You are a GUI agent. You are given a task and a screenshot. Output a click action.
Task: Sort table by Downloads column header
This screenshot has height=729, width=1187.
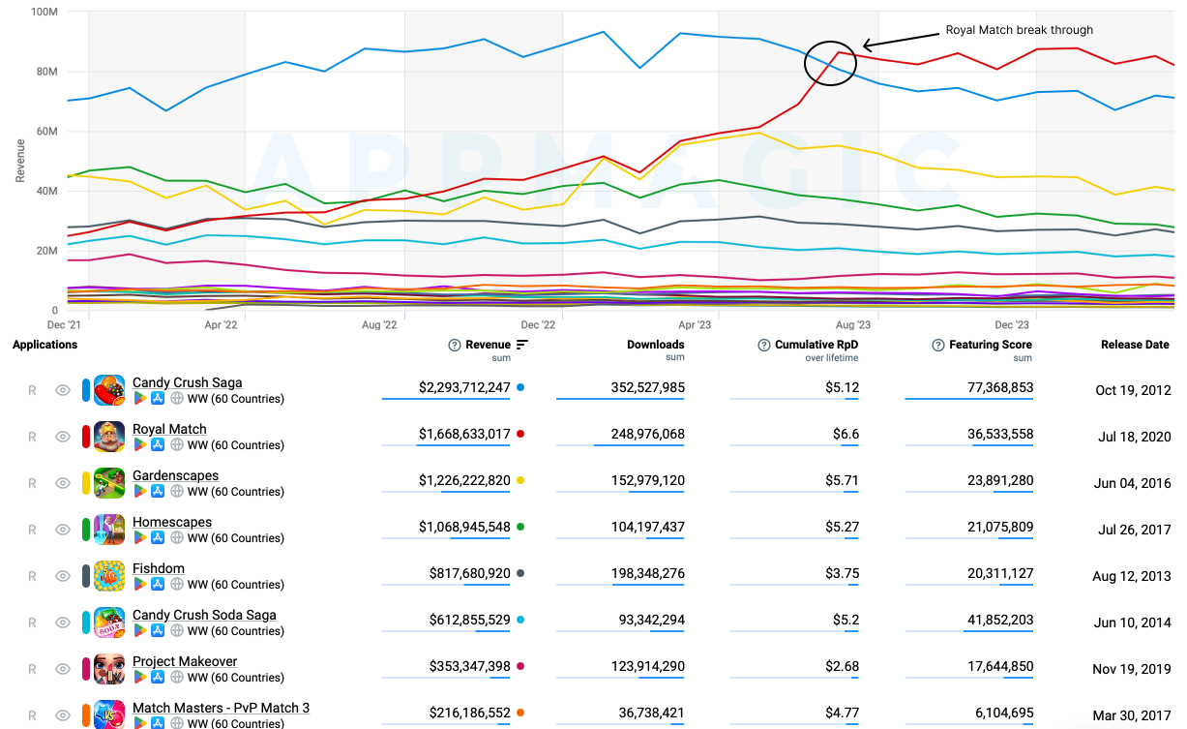(x=655, y=345)
